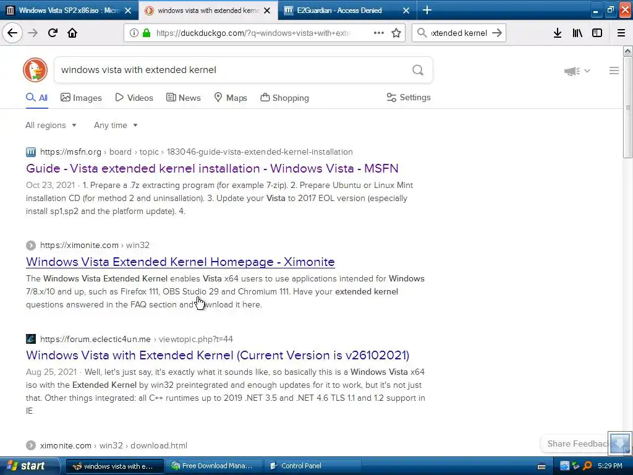Open the Library toolbar button
The image size is (633, 475).
click(x=577, y=33)
